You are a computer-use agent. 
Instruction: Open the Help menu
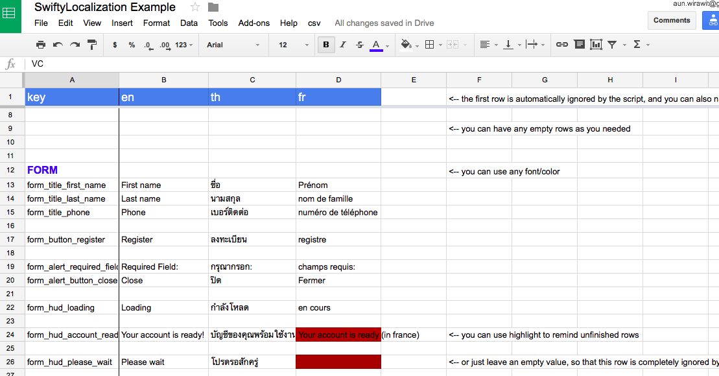coord(289,23)
